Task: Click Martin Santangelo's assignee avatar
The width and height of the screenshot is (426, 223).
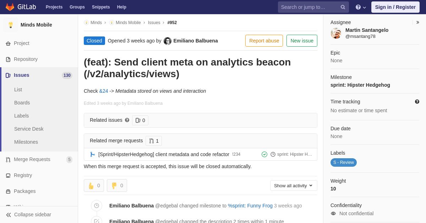Action: coord(336,33)
